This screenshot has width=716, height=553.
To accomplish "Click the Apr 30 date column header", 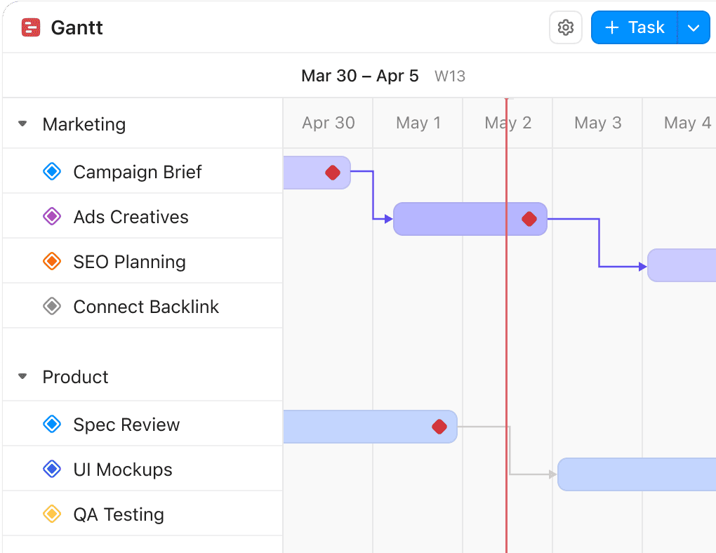I will click(x=329, y=123).
